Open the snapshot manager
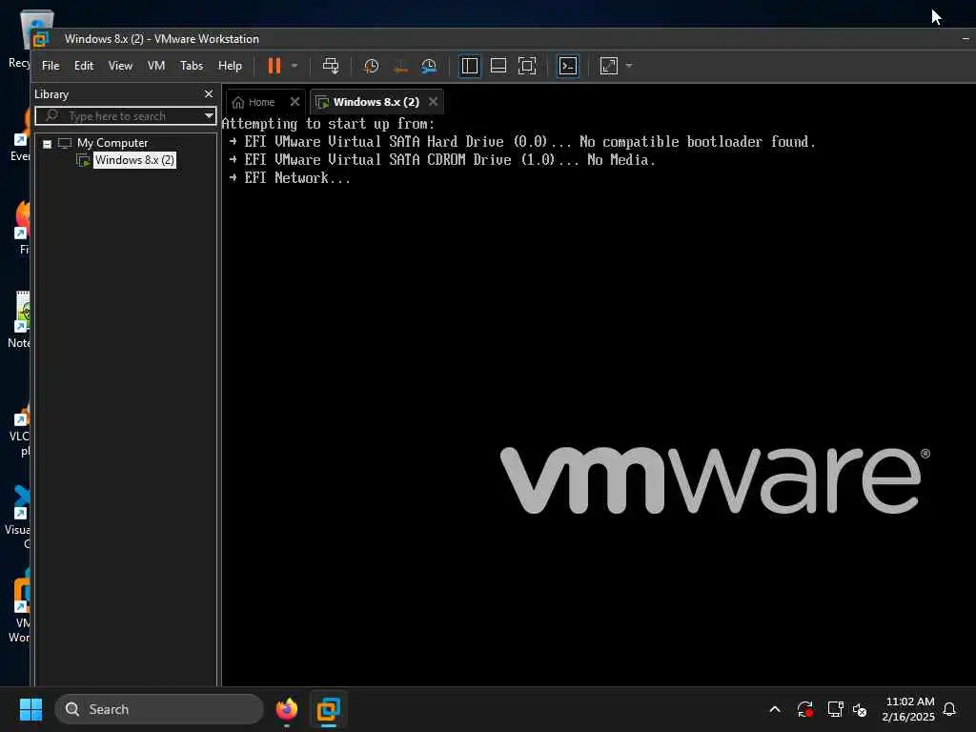976x732 pixels. 429,66
